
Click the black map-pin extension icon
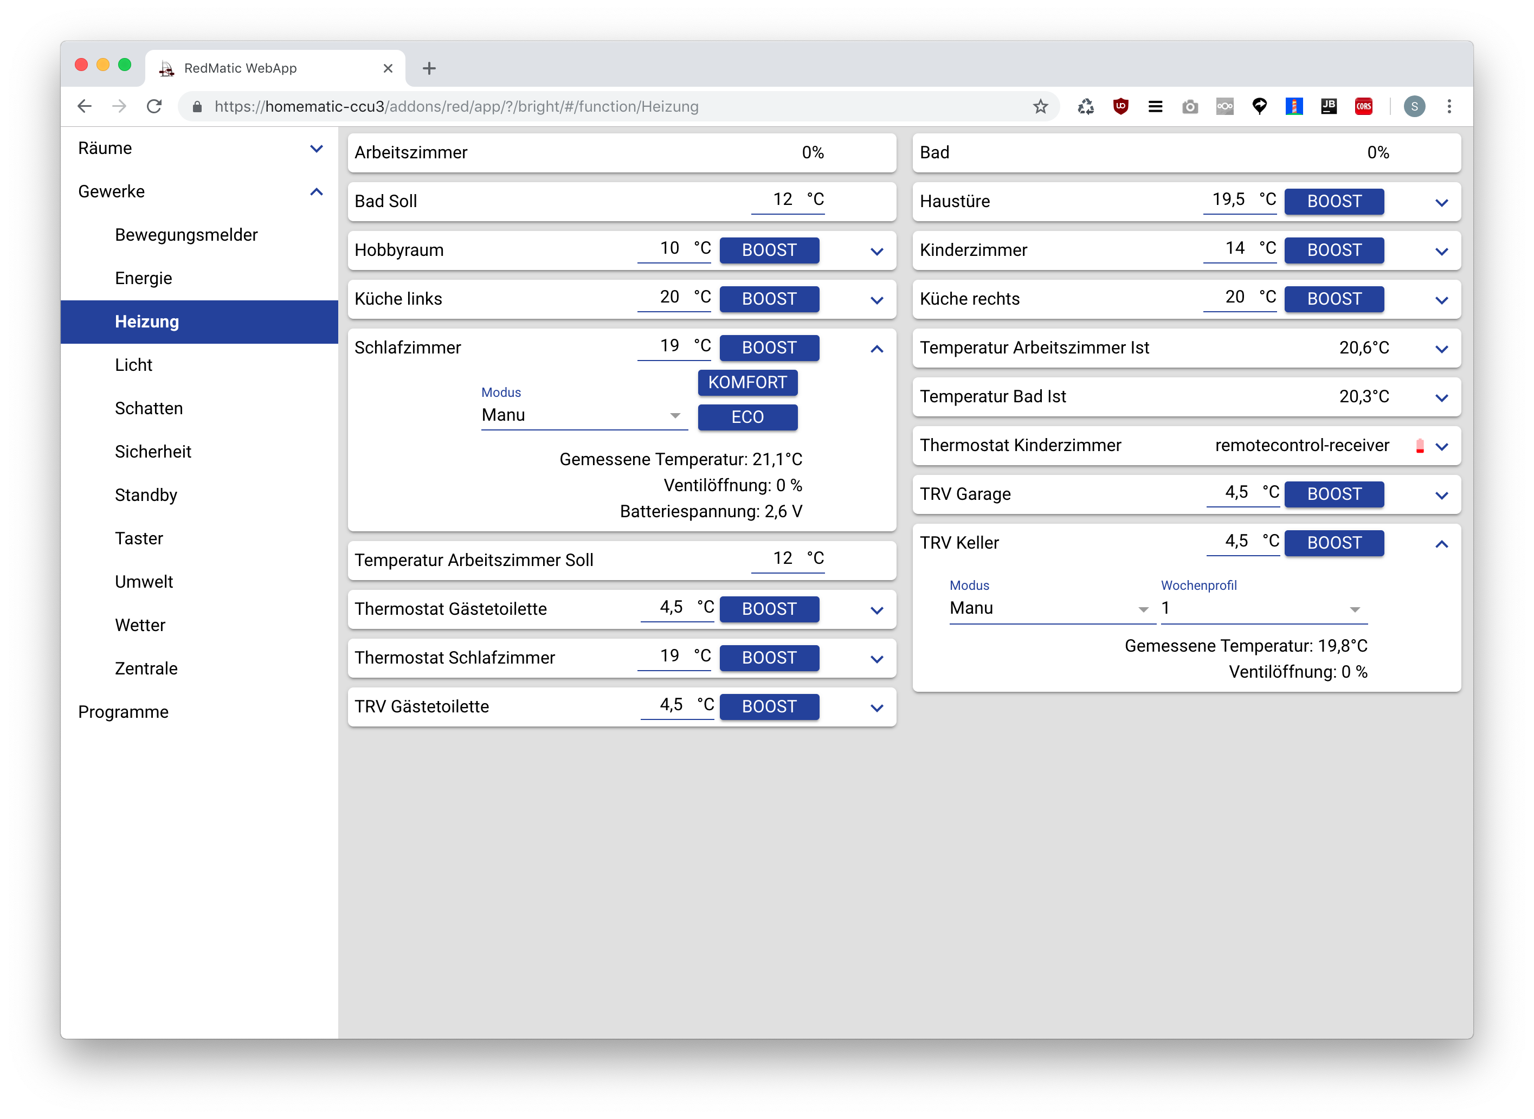[1260, 106]
